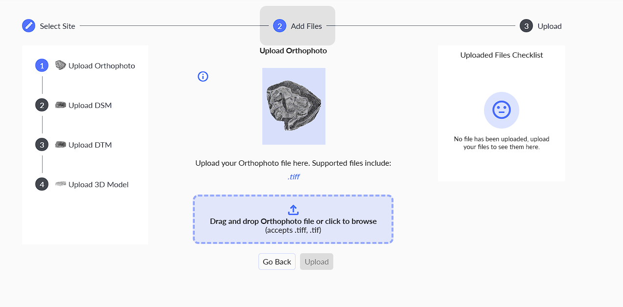Viewport: 623px width, 307px height.
Task: Select step 4 circle for 3D Model
Action: click(42, 184)
